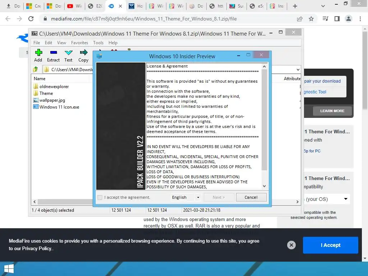Viewport: 368px width, 276px height.
Task: Open the View menu in 7-Zip
Action: click(61, 43)
